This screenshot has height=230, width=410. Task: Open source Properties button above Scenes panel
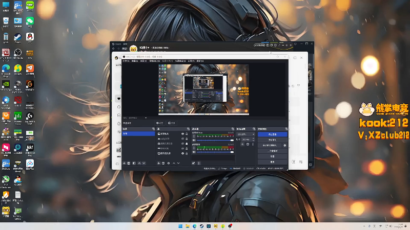159,123
